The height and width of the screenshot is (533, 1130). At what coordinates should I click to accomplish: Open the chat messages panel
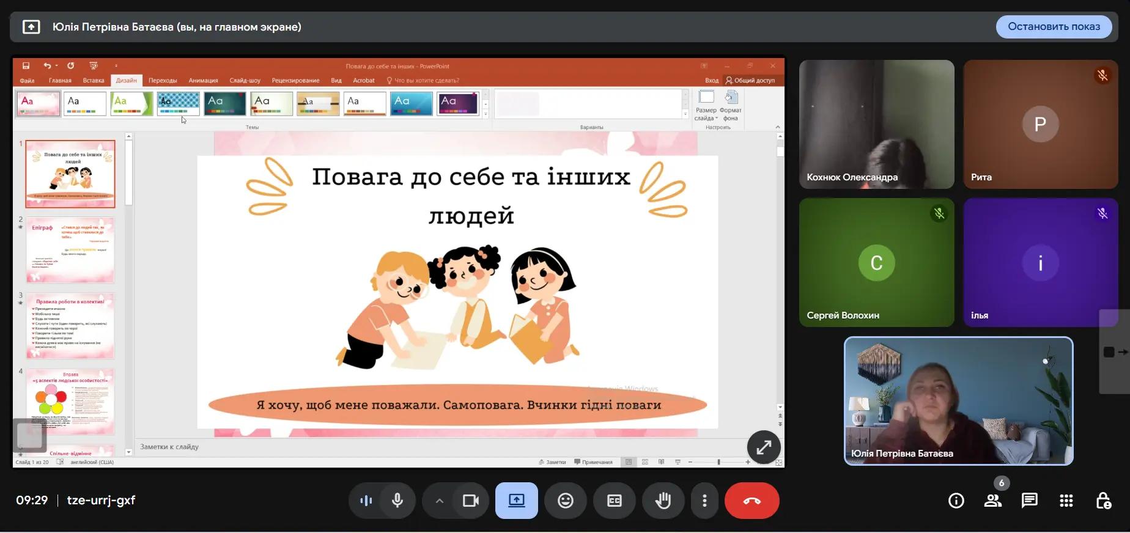coord(1029,501)
